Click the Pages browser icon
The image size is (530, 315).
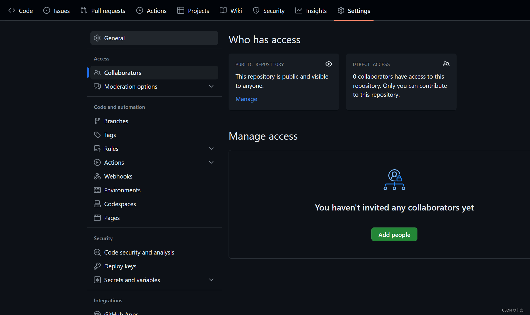97,218
